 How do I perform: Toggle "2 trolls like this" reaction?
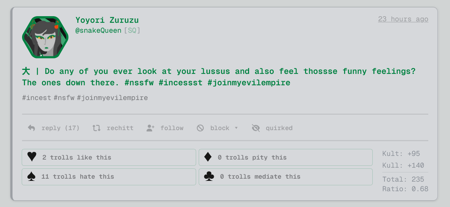[x=109, y=157]
